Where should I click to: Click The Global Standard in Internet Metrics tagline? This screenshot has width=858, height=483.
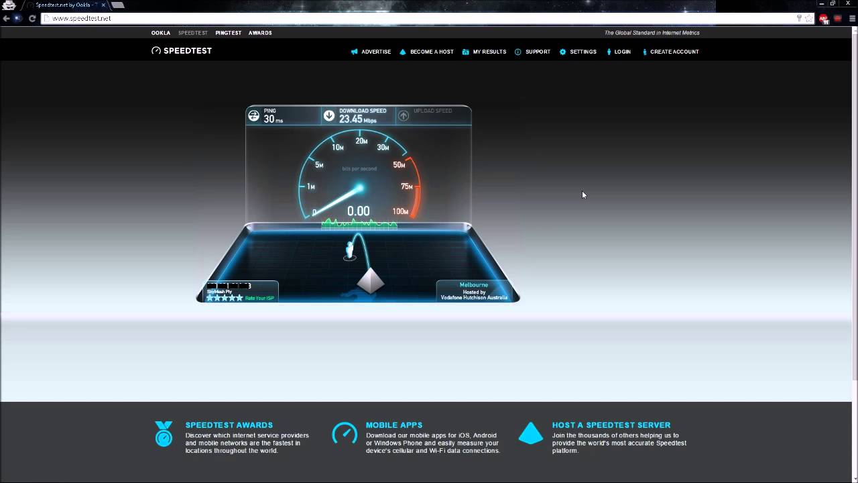pos(652,33)
